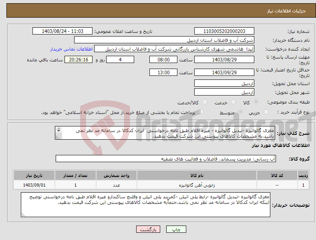Click the resize grip of شرح کلی نیاز box
Screen dimensions: 316x240
57,137
